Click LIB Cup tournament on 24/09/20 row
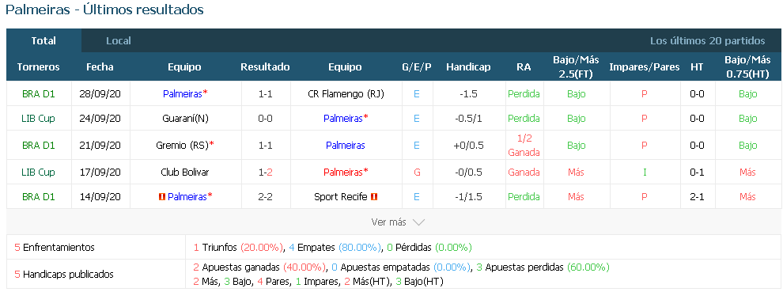The image size is (783, 292). tap(39, 119)
